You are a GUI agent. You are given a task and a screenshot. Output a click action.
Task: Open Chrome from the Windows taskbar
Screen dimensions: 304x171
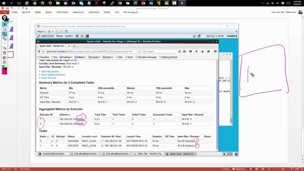coord(35,3)
